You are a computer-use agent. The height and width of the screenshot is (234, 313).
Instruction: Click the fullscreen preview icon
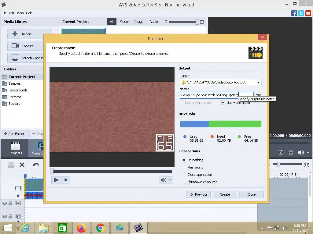click(x=281, y=152)
